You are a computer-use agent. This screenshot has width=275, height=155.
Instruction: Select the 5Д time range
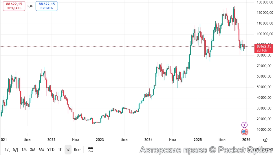coord(15,150)
